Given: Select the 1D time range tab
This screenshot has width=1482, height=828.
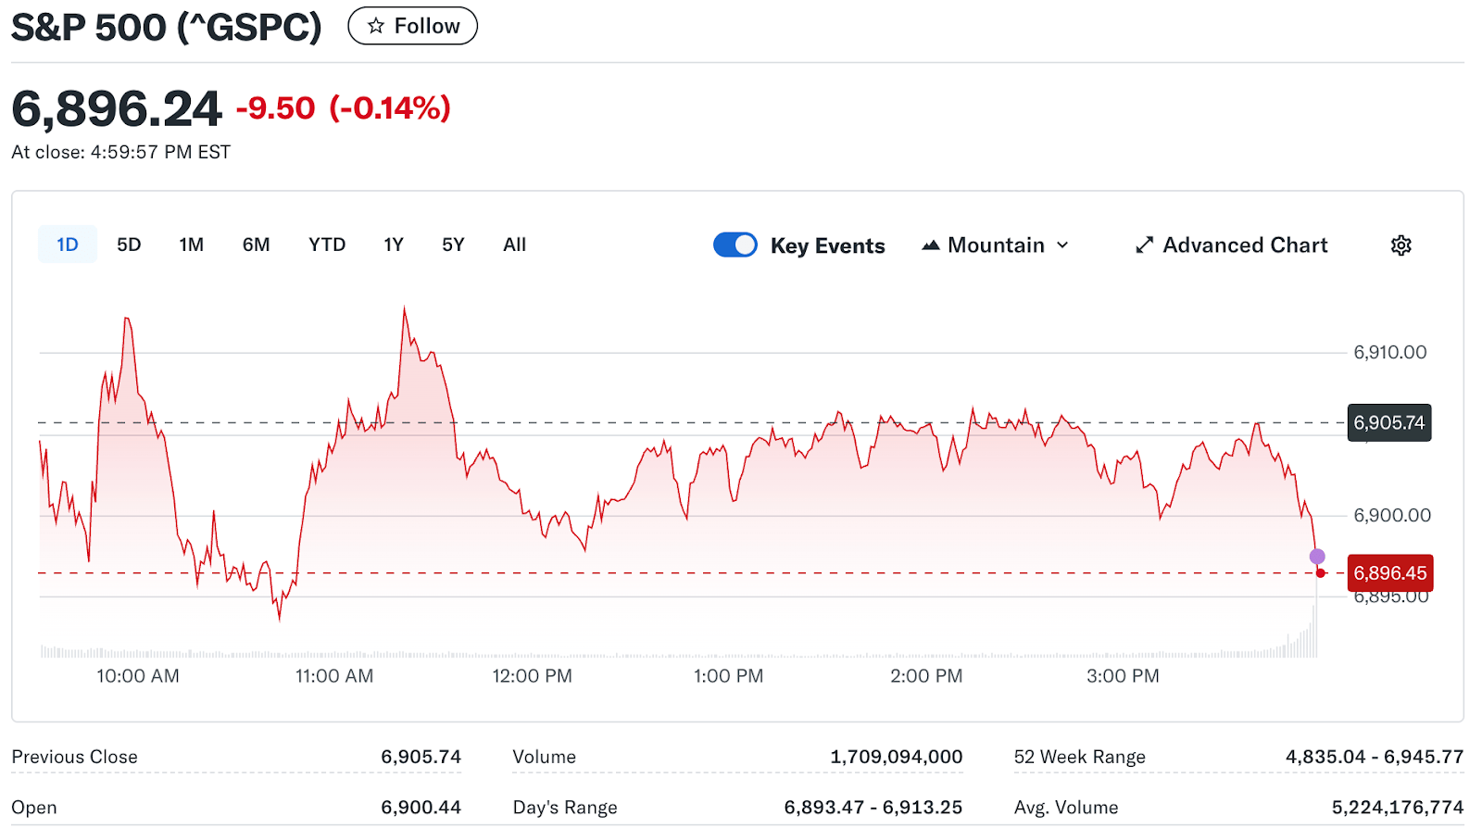Looking at the screenshot, I should pos(68,245).
